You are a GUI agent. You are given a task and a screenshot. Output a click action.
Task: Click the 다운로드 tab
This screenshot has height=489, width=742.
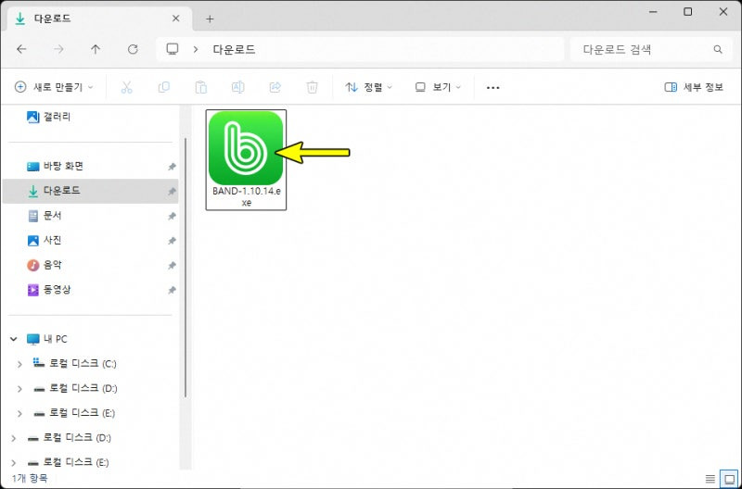click(x=99, y=19)
